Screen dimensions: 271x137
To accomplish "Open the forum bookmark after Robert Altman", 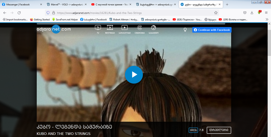I will coord(156,19).
